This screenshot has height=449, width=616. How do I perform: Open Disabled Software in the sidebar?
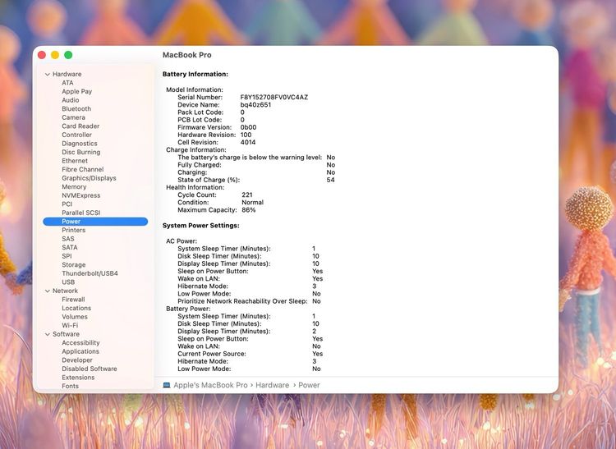[x=90, y=369]
